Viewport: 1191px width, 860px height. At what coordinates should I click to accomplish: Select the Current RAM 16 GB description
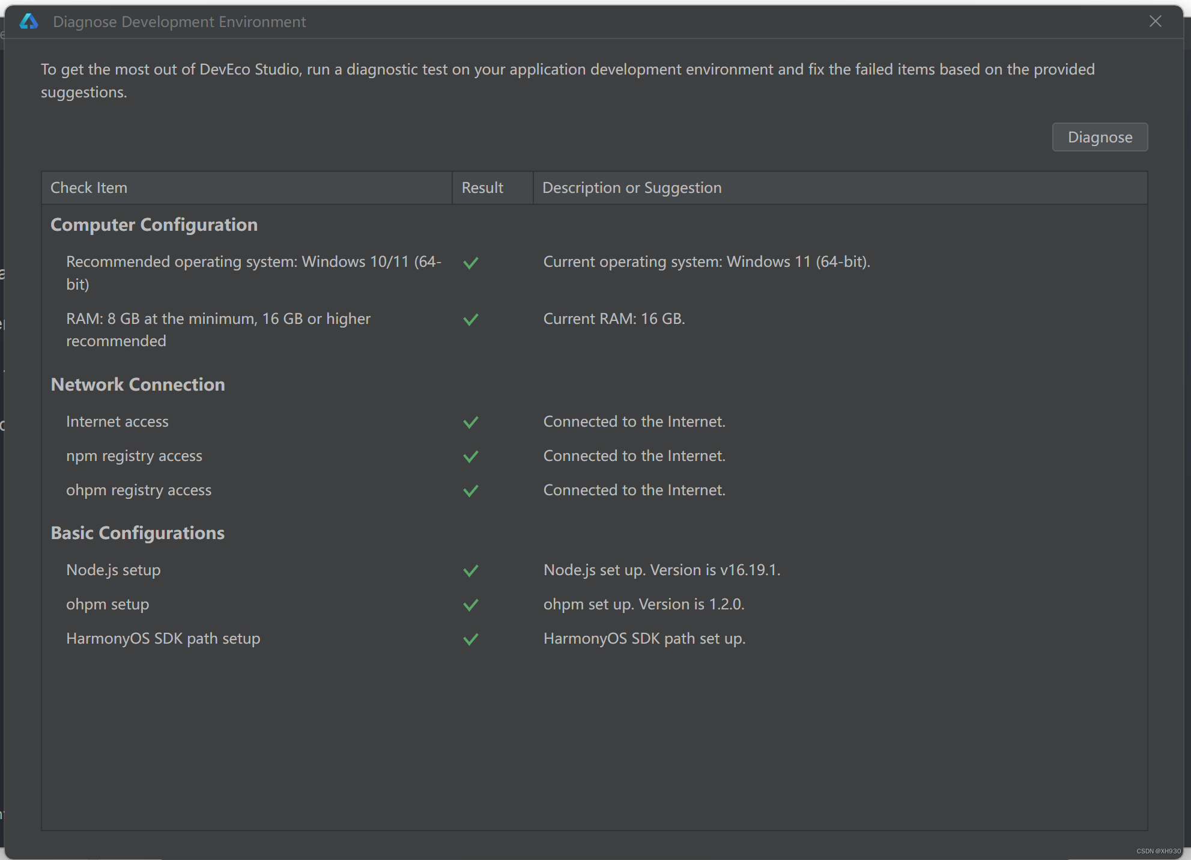point(614,319)
